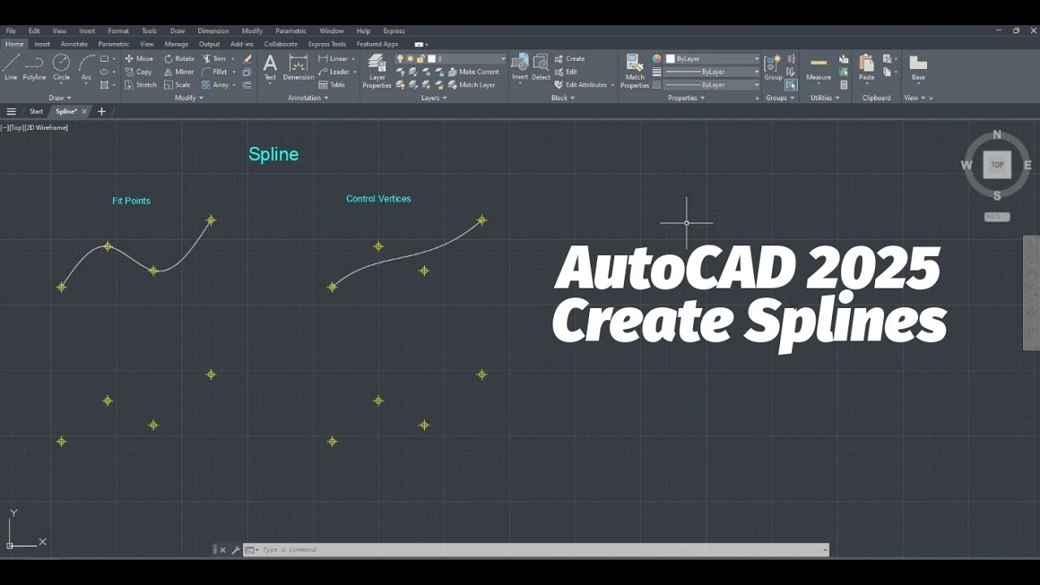
Task: Click Make Current layer button
Action: pyautogui.click(x=473, y=71)
